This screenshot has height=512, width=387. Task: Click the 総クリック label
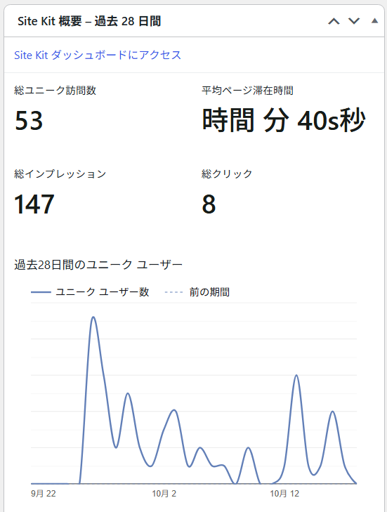227,173
